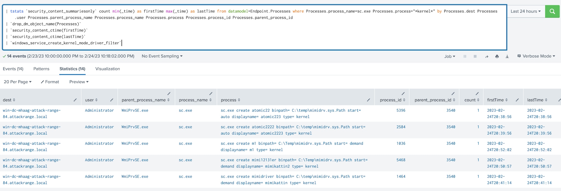Click the pencil icon on process_name column

[211, 94]
